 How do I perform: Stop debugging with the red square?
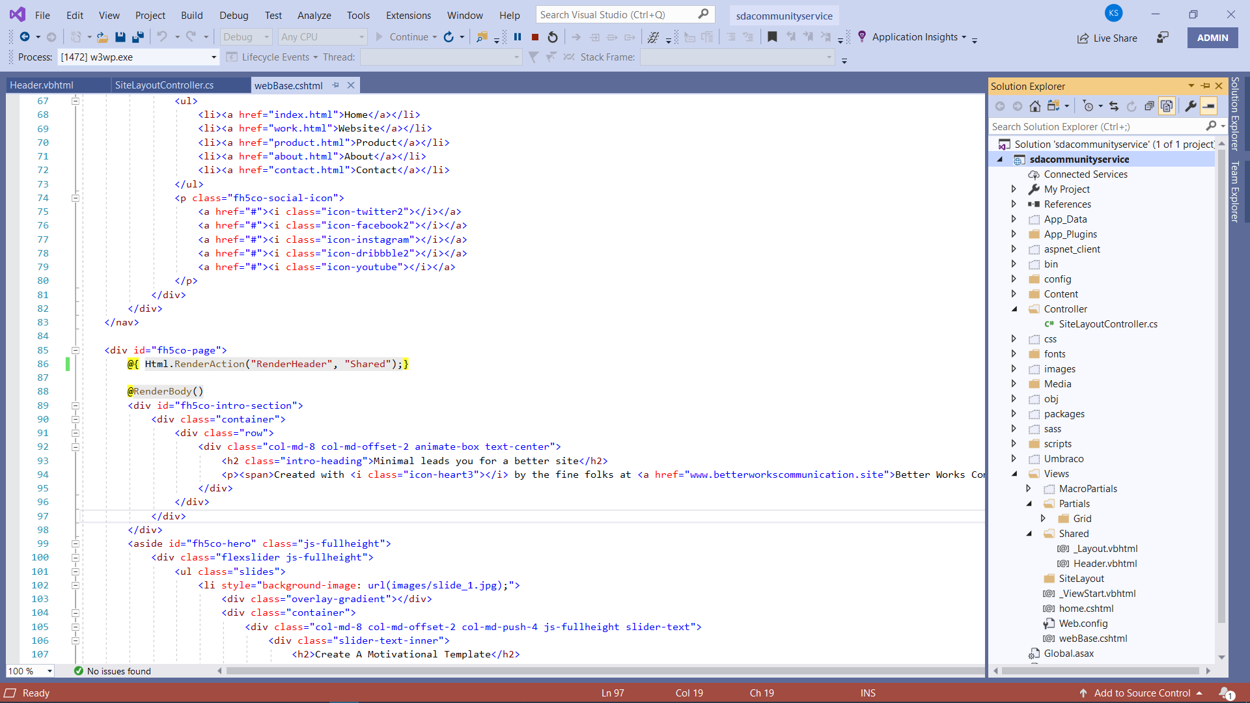(535, 37)
